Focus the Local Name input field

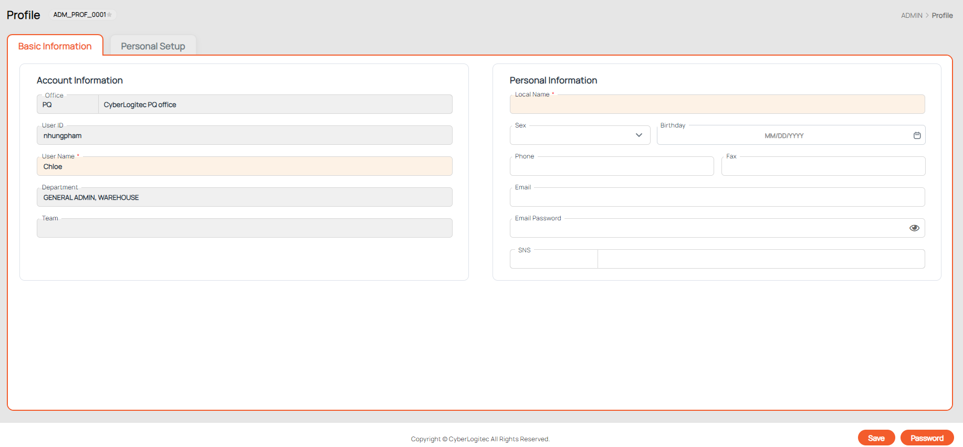pos(717,105)
